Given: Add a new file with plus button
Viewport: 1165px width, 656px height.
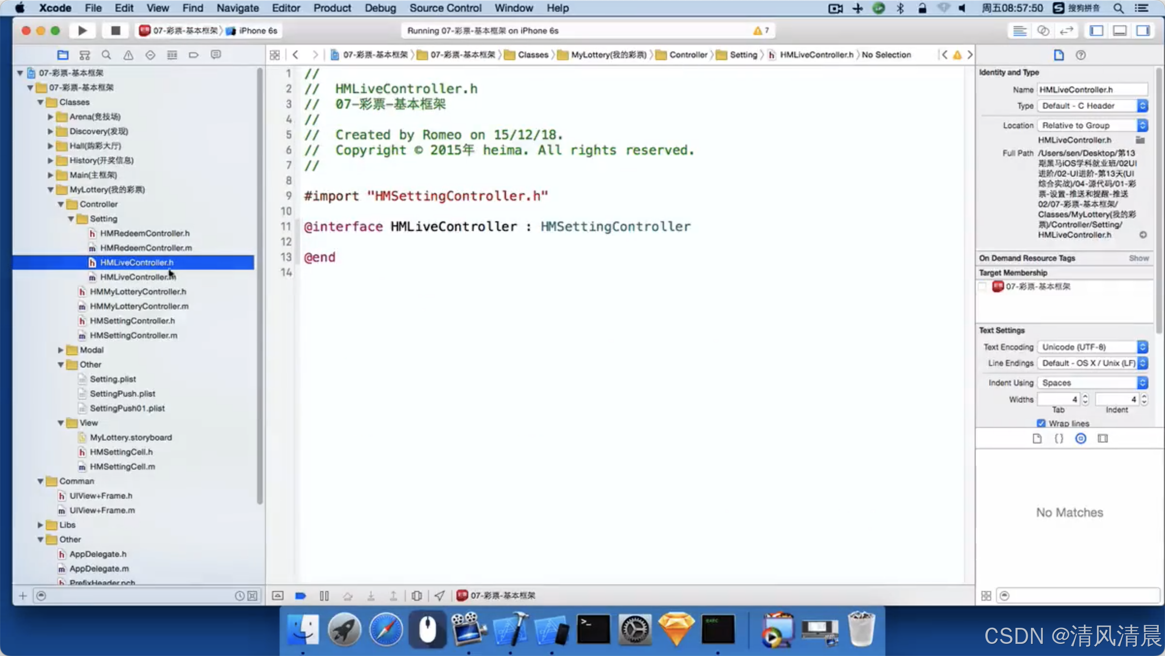Looking at the screenshot, I should (23, 596).
